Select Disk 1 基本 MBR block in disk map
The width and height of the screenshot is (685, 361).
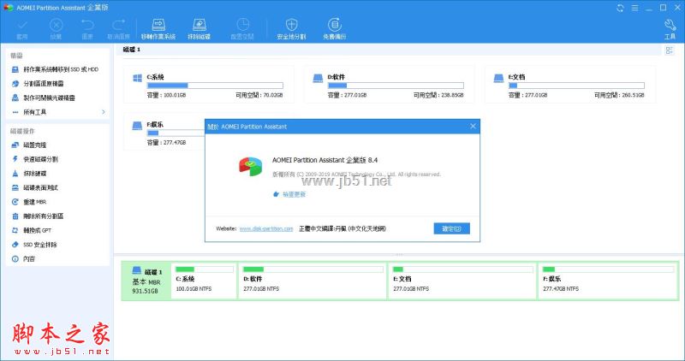146,281
